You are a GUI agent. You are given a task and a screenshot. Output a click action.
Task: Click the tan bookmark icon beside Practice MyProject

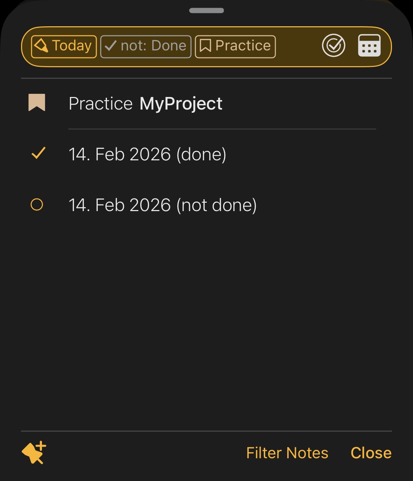pyautogui.click(x=37, y=103)
